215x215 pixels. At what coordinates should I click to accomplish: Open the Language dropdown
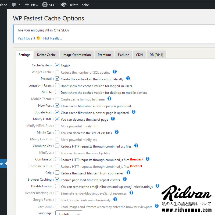pos(69,213)
